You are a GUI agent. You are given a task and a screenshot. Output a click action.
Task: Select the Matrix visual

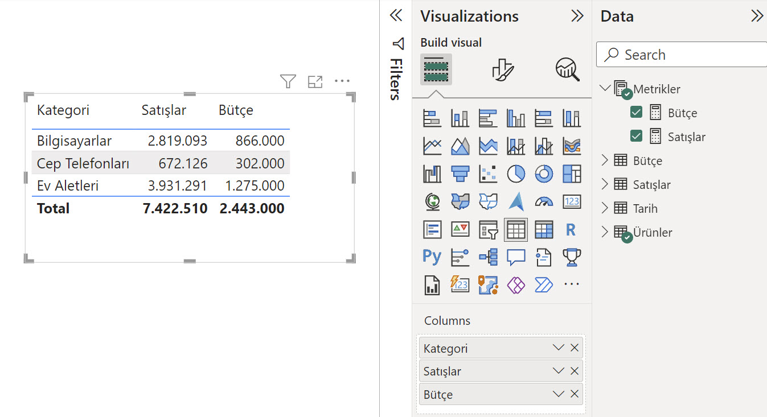(x=544, y=229)
